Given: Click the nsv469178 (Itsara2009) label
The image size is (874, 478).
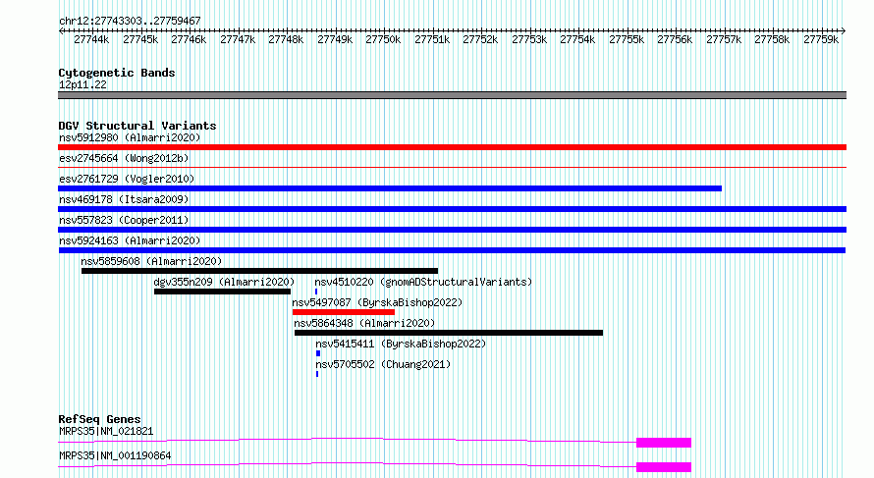Looking at the screenshot, I should tap(124, 199).
